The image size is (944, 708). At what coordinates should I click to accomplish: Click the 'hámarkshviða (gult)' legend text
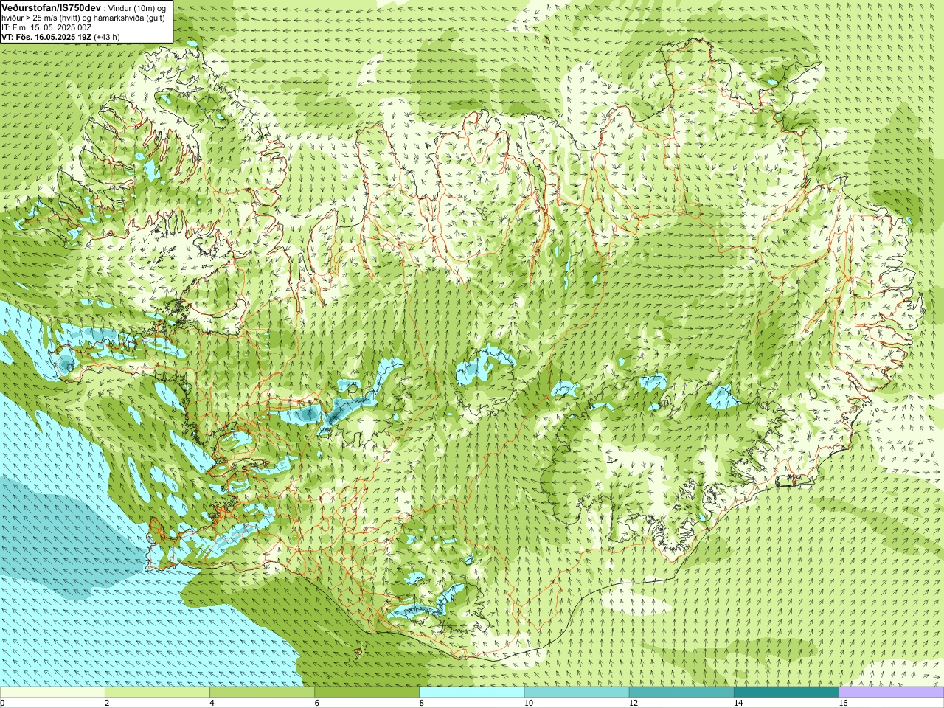pos(131,18)
